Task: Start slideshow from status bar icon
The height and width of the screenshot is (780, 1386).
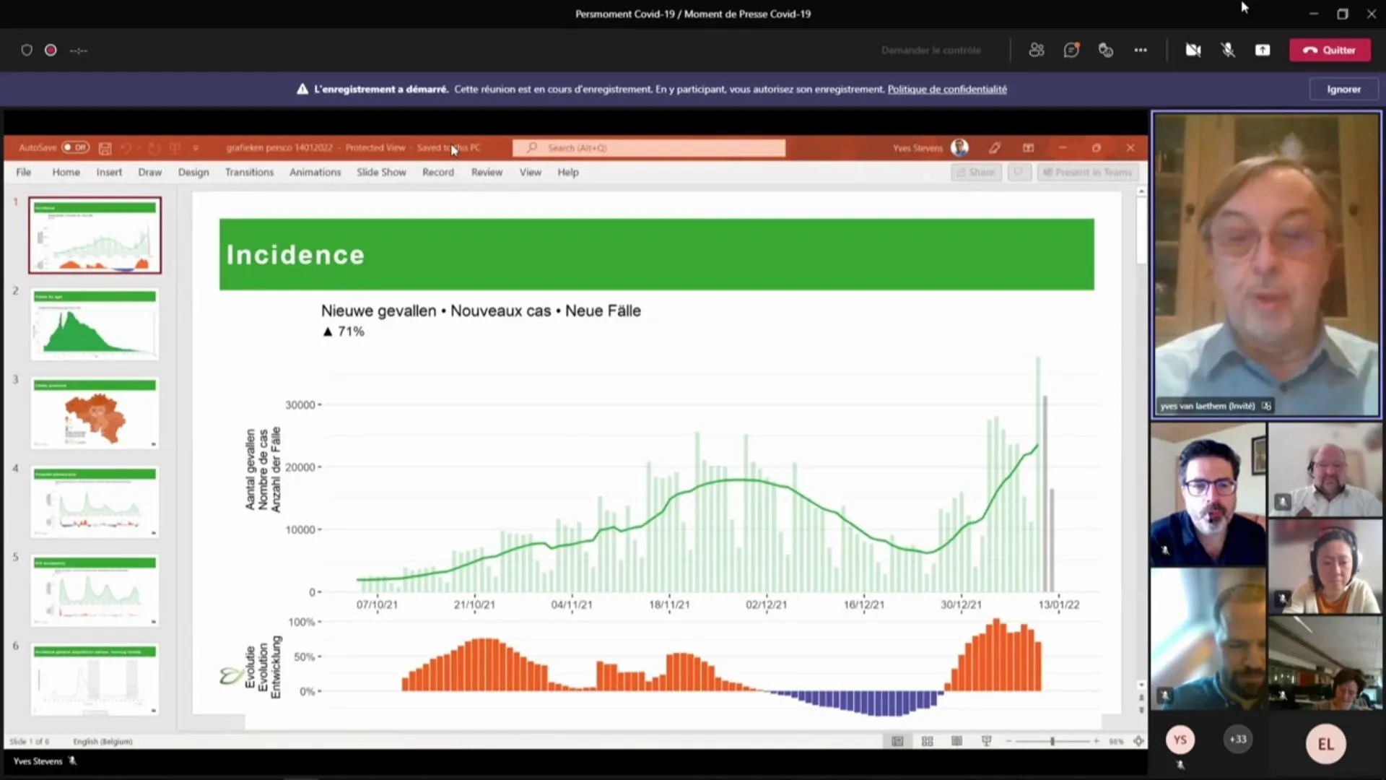Action: (x=986, y=741)
